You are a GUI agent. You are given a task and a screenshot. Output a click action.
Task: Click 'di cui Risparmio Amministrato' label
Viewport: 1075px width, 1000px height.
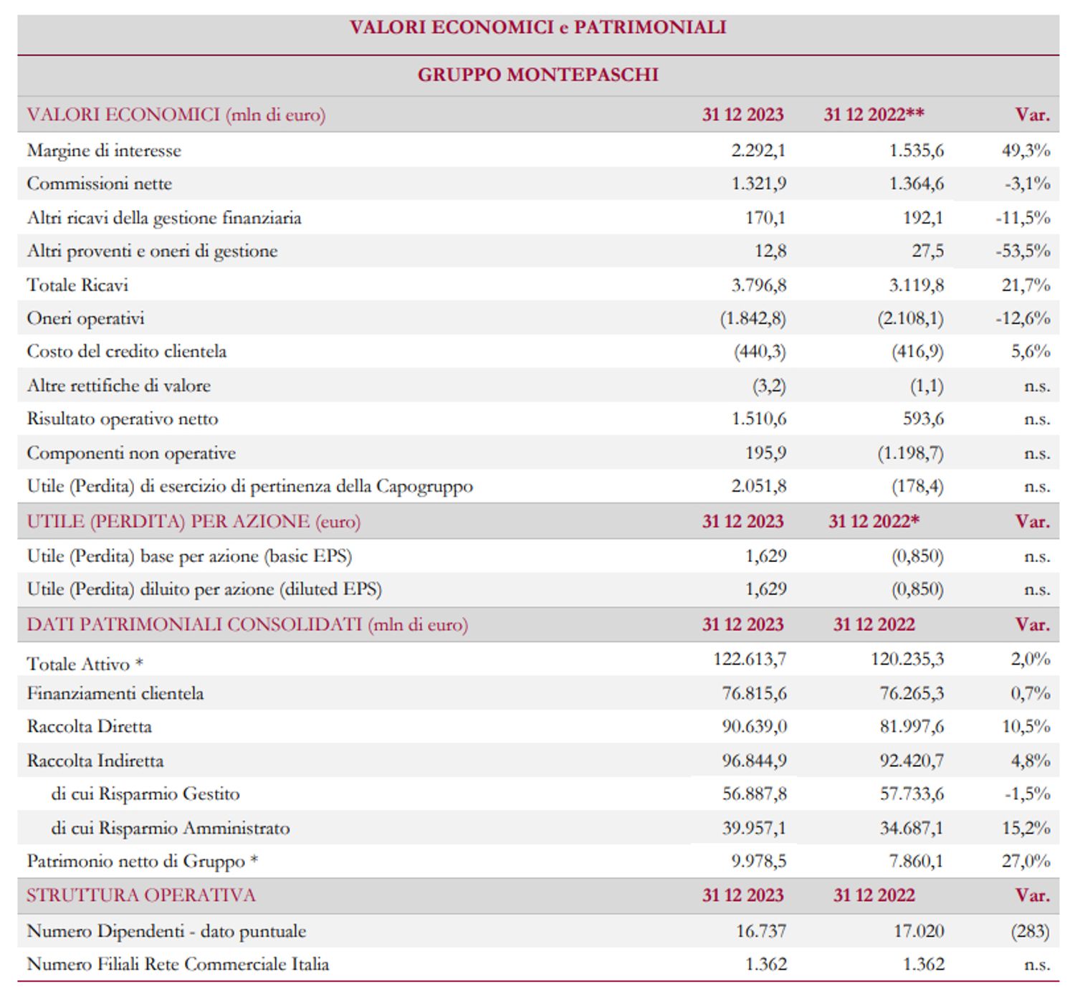171,828
